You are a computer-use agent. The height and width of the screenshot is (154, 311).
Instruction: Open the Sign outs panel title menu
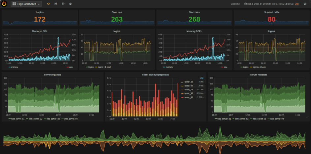click(x=194, y=12)
